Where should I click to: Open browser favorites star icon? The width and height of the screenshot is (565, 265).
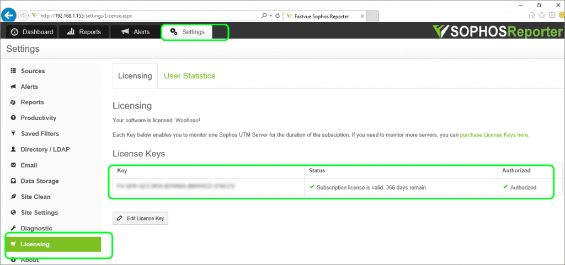[542, 15]
